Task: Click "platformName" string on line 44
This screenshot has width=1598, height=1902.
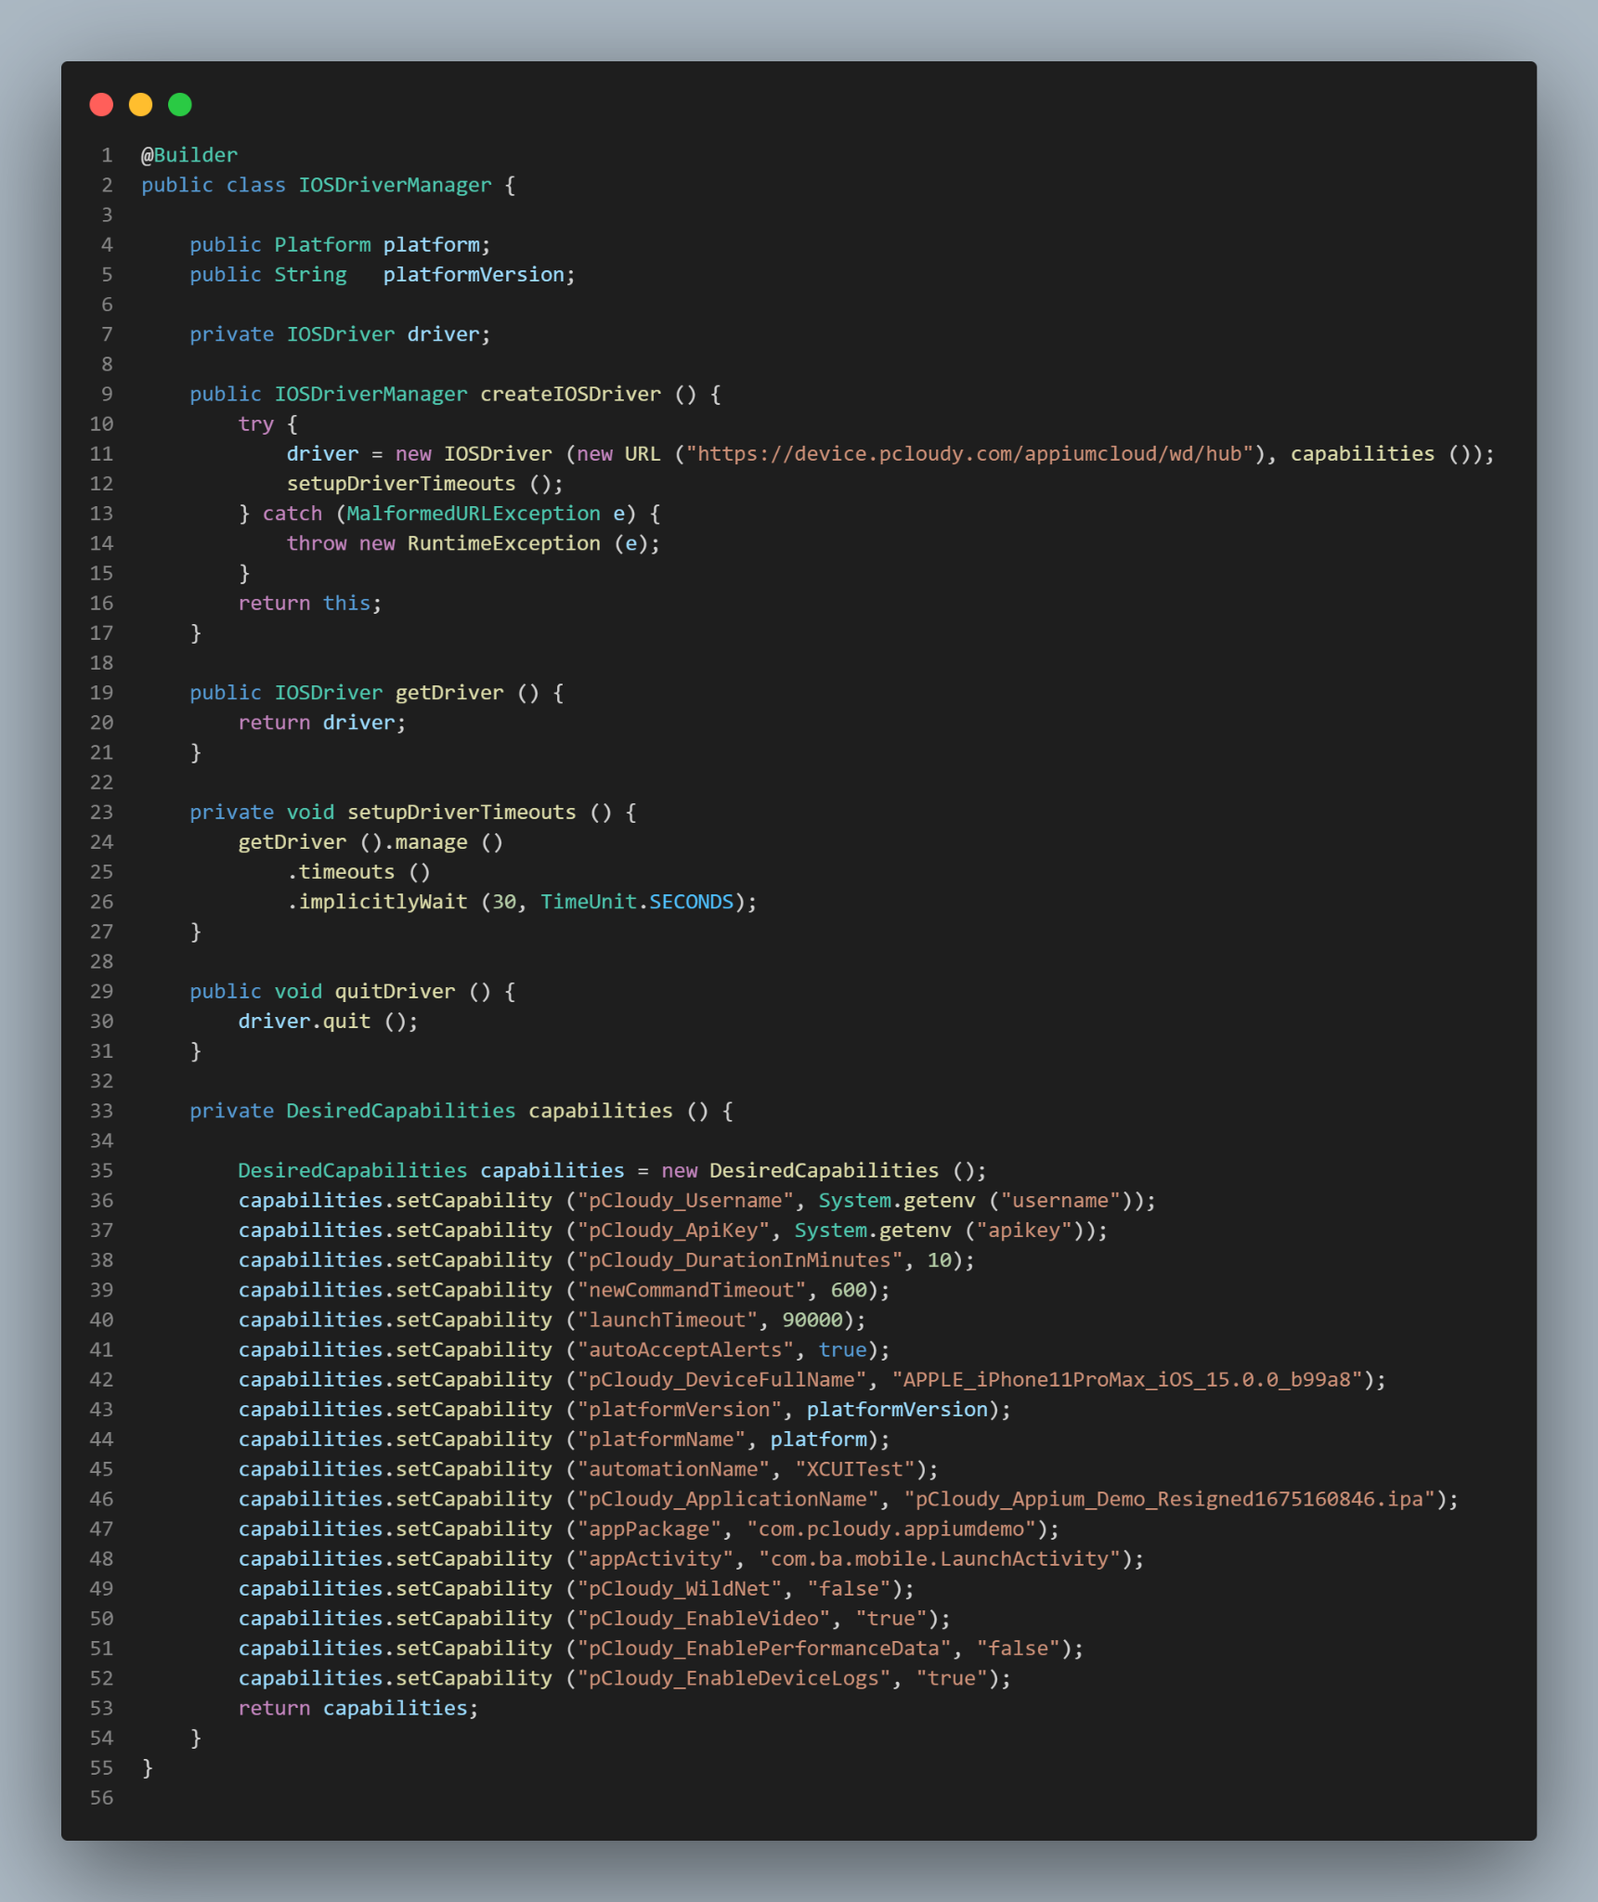Action: (661, 1440)
